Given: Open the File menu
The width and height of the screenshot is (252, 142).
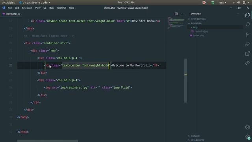Looking at the screenshot, I should tap(9, 8).
